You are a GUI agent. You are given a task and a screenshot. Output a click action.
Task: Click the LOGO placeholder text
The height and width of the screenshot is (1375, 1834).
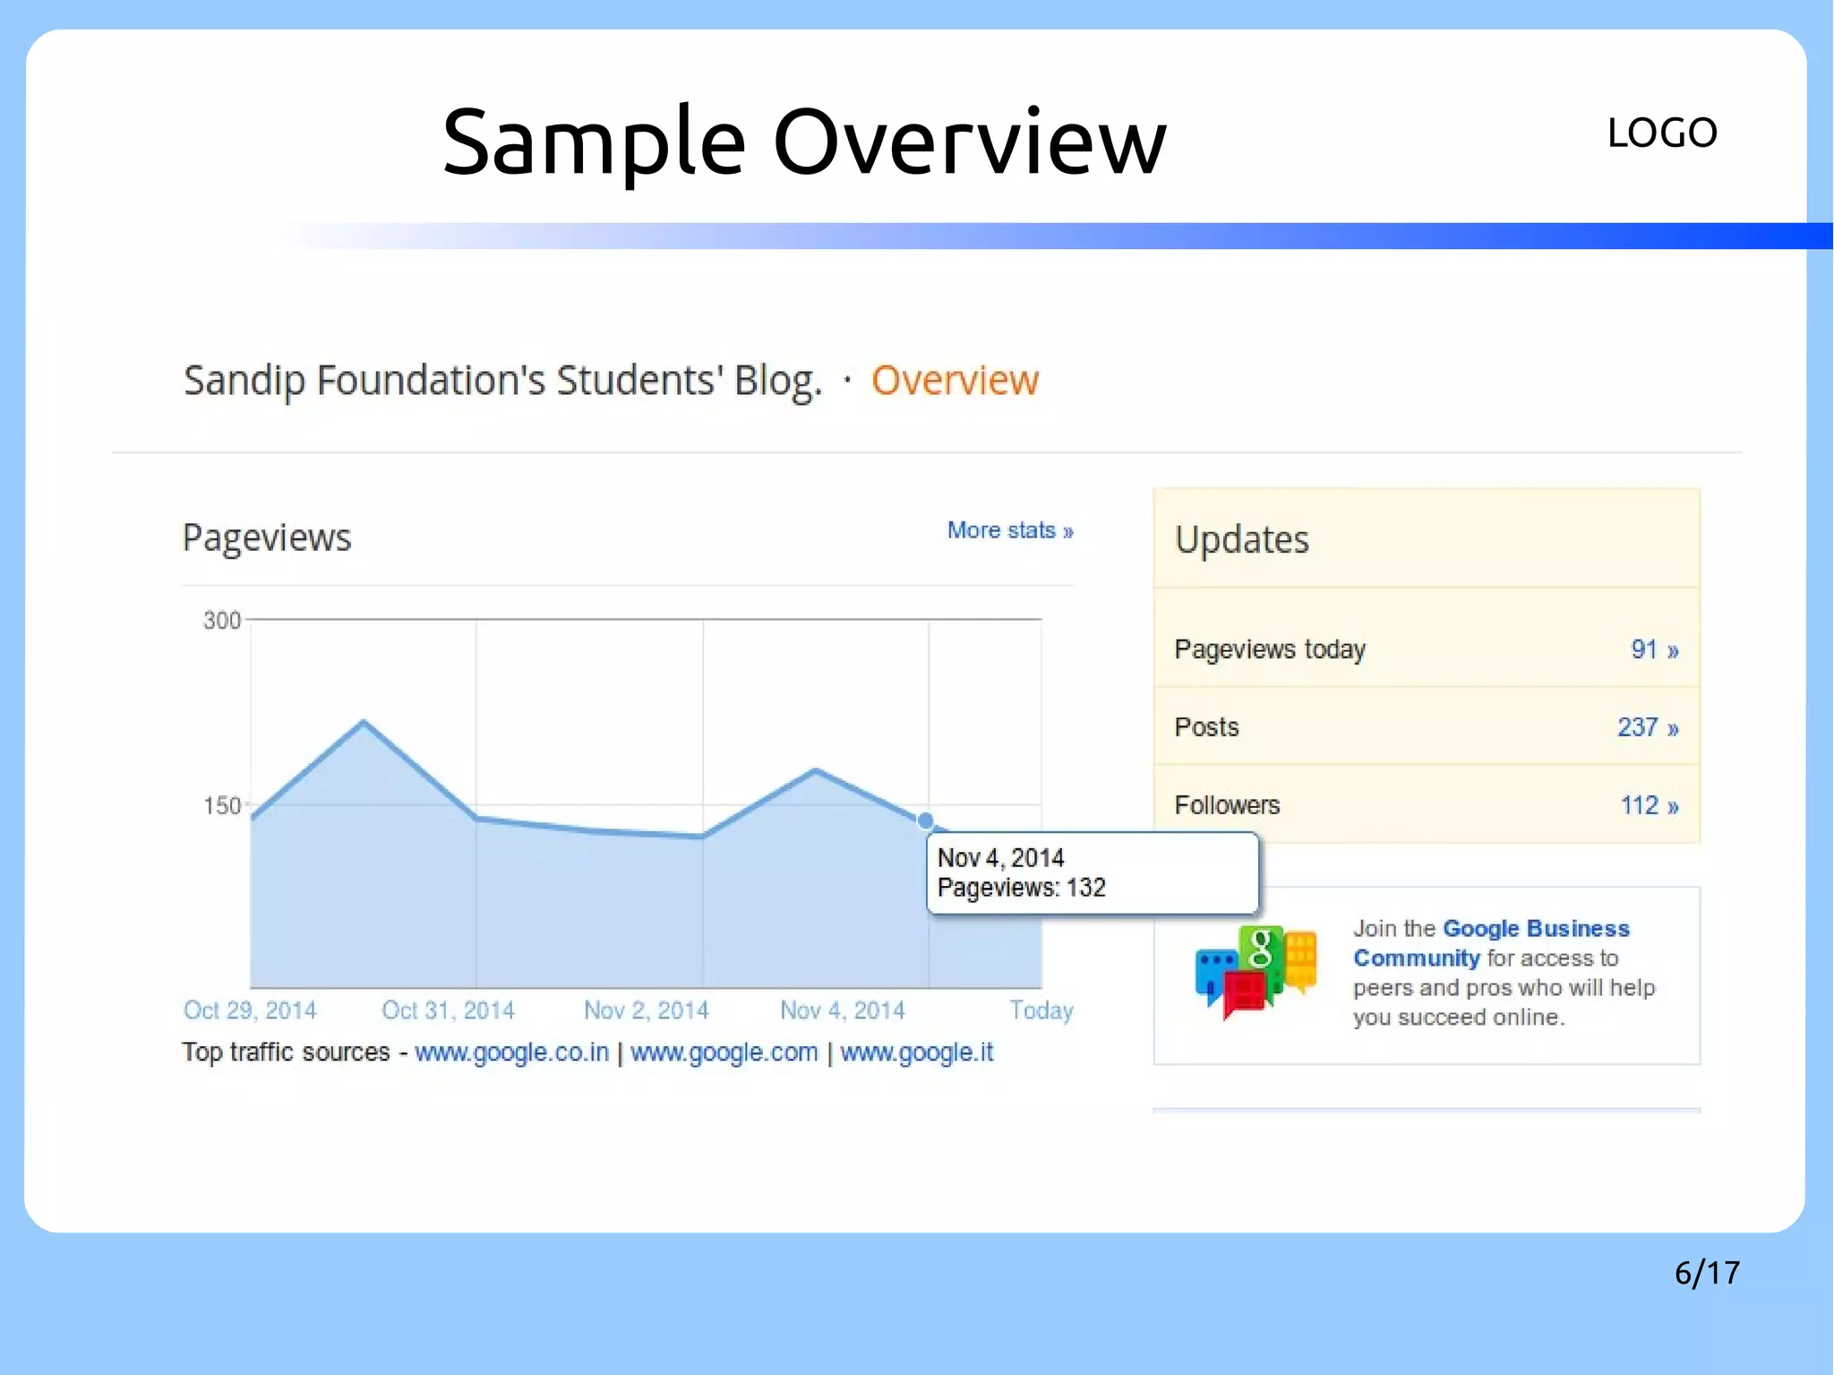[x=1662, y=133]
